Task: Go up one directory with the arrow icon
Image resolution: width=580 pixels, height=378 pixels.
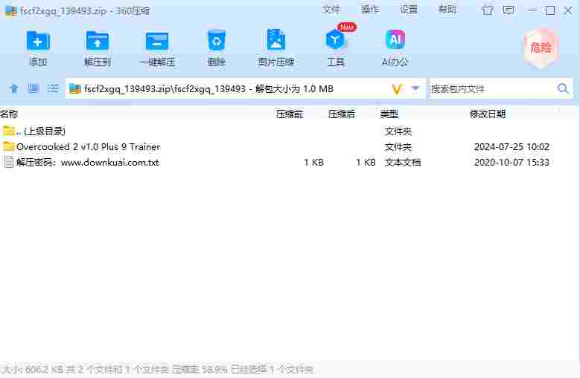Action: (x=13, y=88)
